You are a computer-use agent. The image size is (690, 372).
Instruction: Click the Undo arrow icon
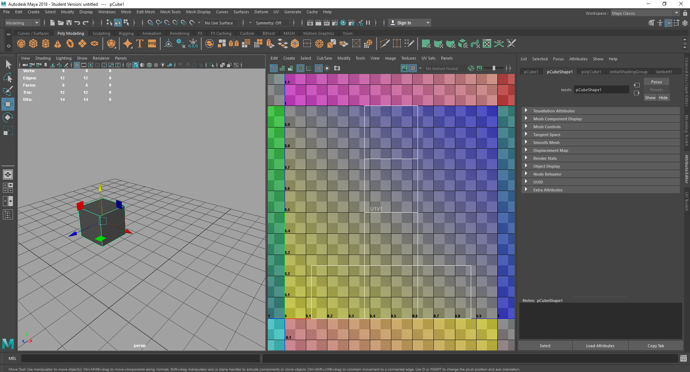(77, 23)
